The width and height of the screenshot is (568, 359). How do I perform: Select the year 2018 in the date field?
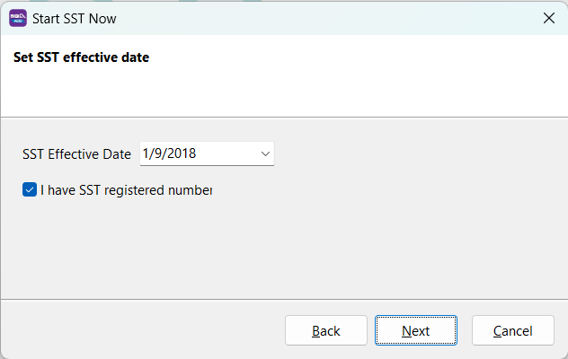click(182, 154)
